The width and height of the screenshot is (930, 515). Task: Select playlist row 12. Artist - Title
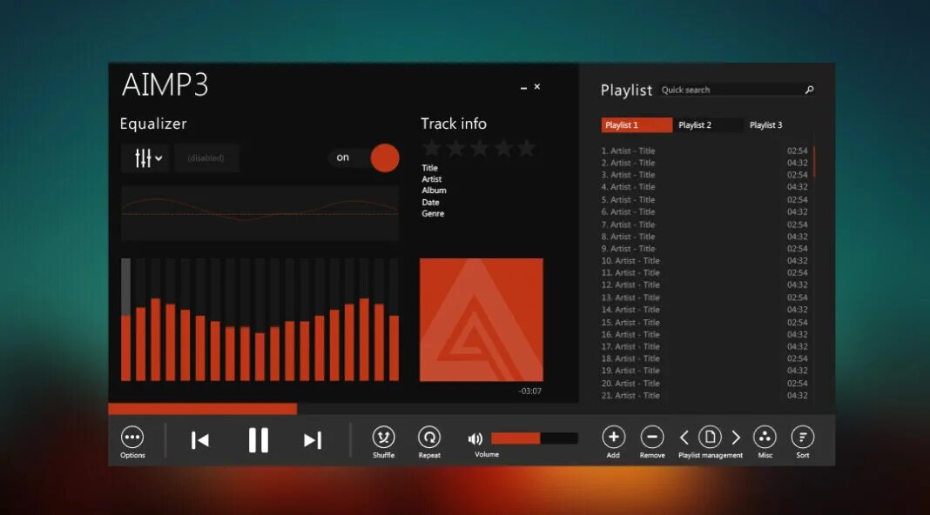click(704, 285)
